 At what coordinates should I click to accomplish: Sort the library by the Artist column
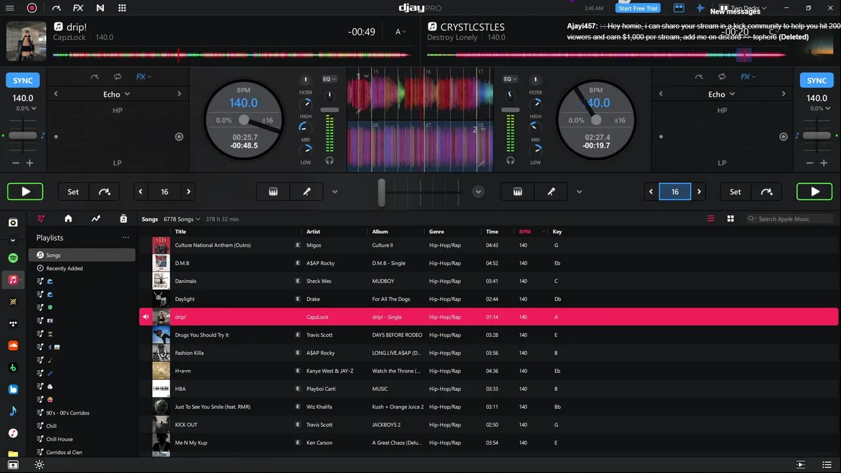pos(313,231)
